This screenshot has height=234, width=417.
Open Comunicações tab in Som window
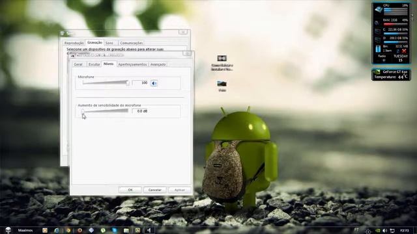(131, 43)
